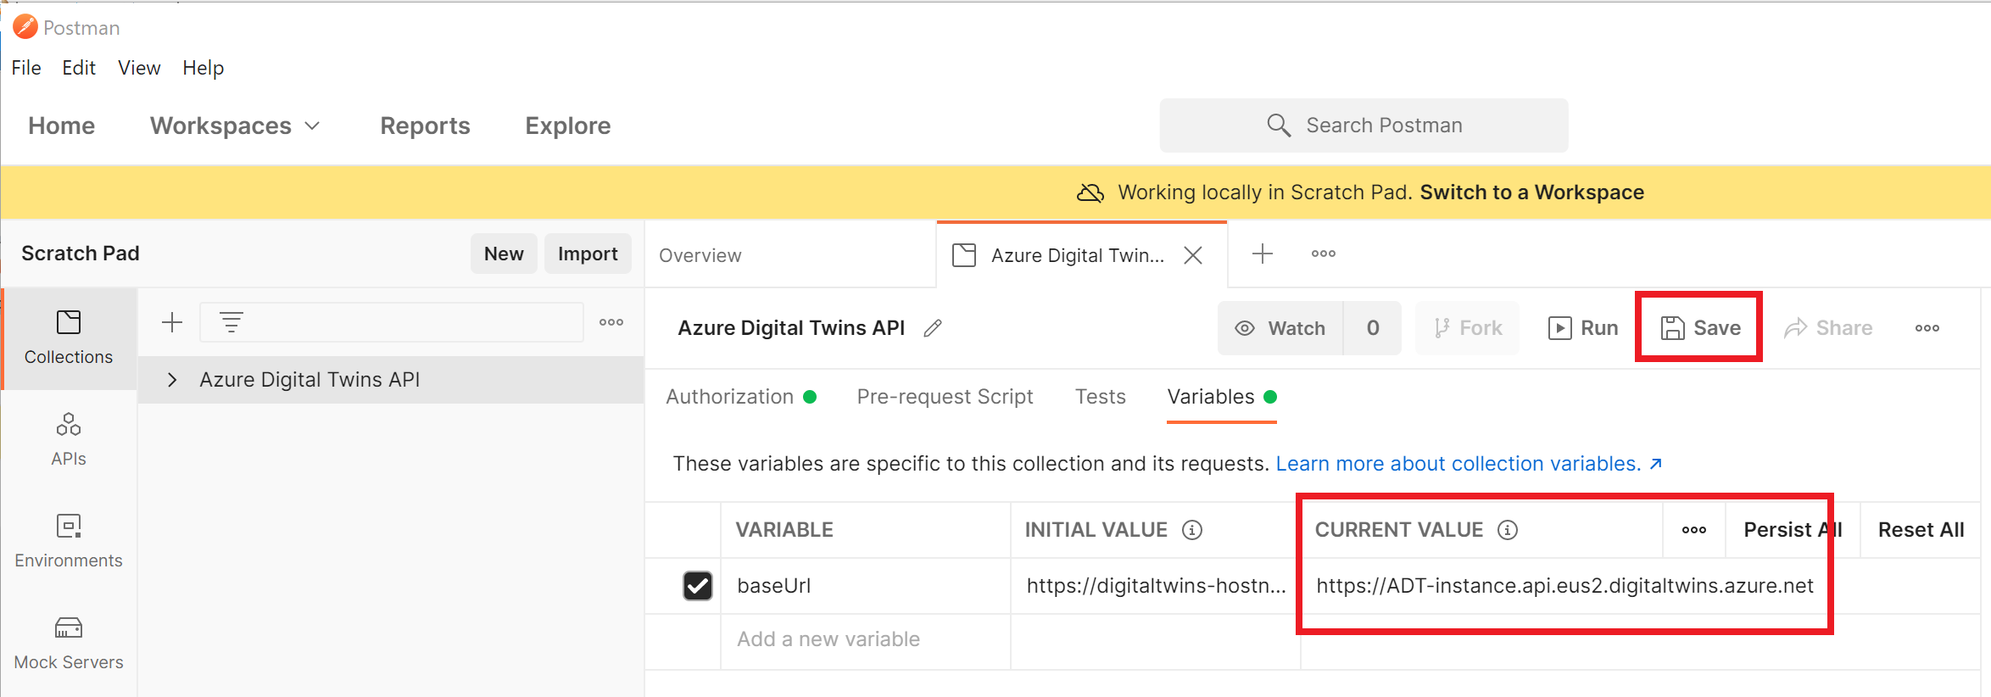The width and height of the screenshot is (1991, 697).
Task: Switch to the Pre-request Script tab
Action: coord(945,397)
